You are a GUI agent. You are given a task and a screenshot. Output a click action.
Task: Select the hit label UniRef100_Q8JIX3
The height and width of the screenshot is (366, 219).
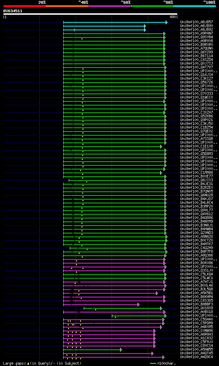(x=196, y=180)
